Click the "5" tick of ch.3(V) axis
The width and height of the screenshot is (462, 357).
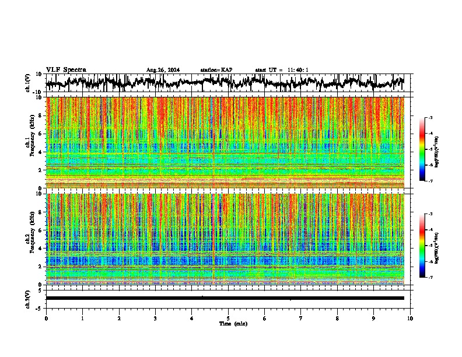coord(41,290)
